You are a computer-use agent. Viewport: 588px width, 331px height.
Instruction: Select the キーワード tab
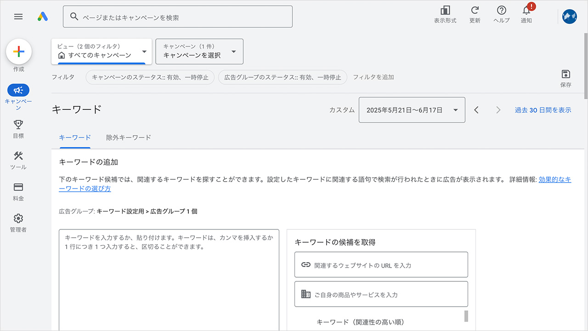pyautogui.click(x=75, y=137)
